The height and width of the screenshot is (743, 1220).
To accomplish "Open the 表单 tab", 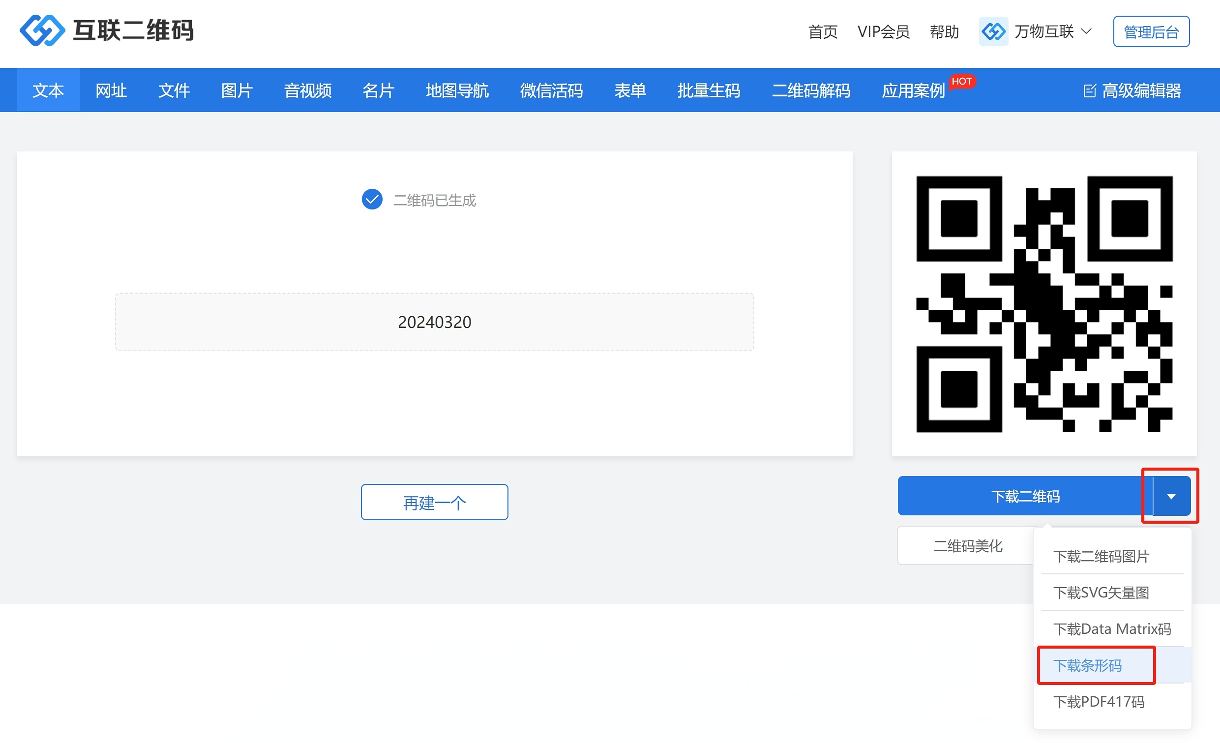I will tap(630, 90).
